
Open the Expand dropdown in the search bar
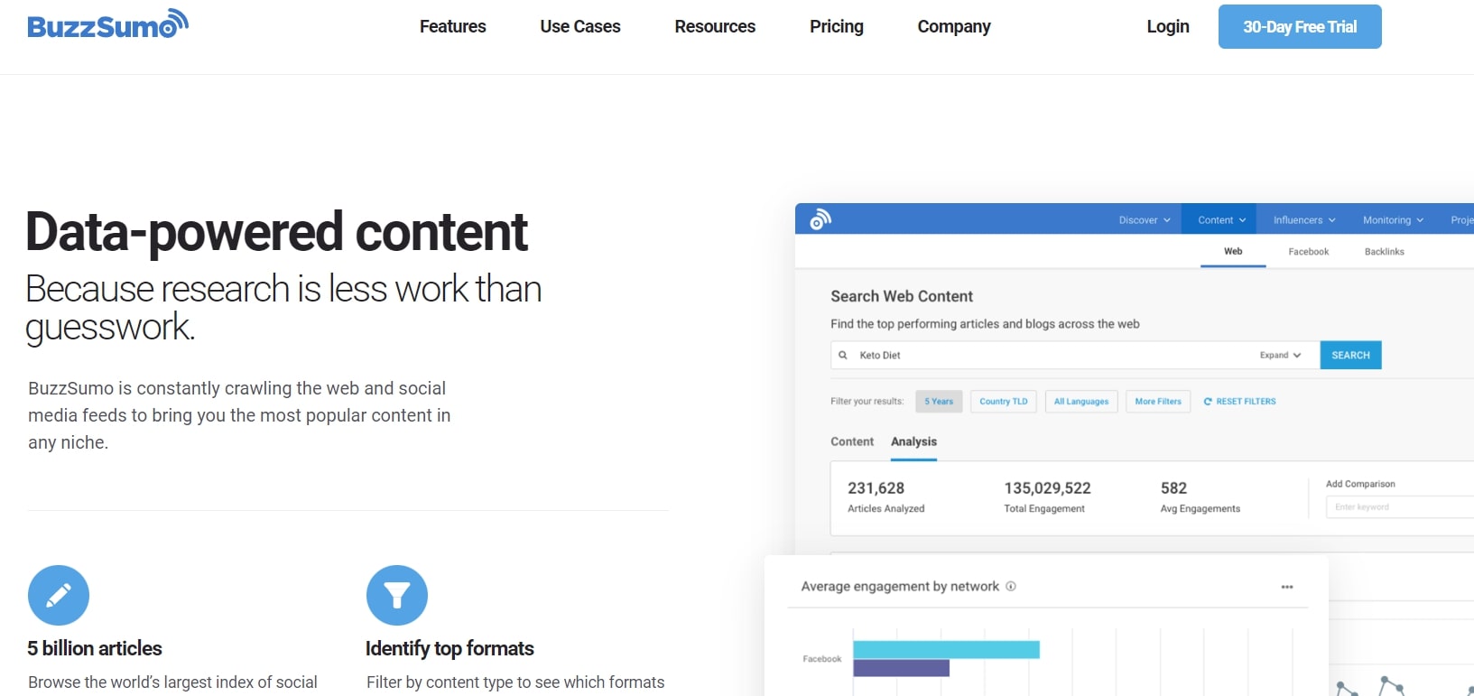click(1280, 355)
